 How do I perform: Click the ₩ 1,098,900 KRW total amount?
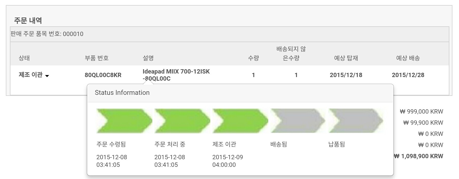(419, 156)
